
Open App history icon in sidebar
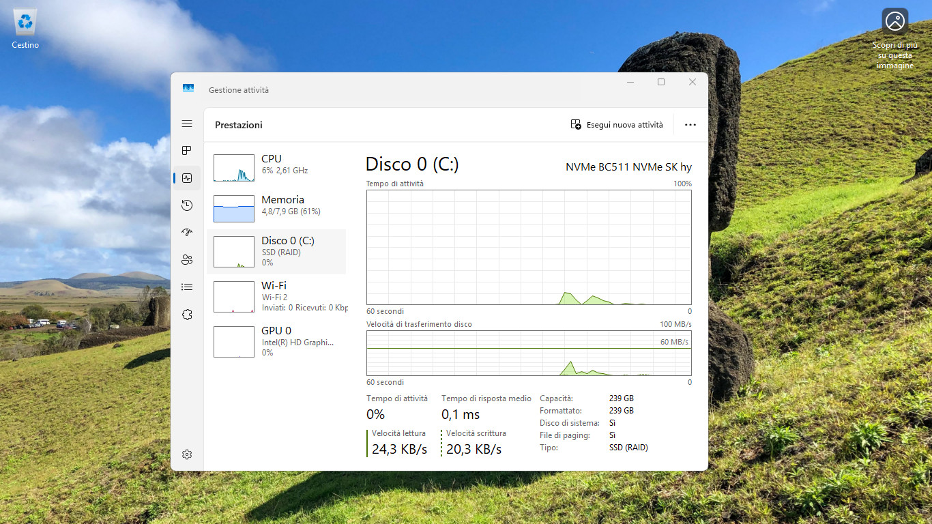[x=187, y=205]
